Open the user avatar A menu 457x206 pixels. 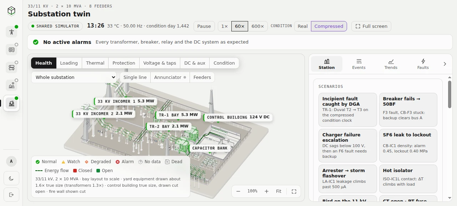pos(11,161)
